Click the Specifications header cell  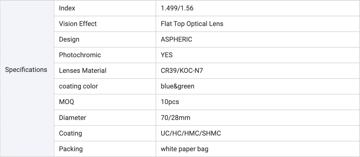click(x=26, y=70)
